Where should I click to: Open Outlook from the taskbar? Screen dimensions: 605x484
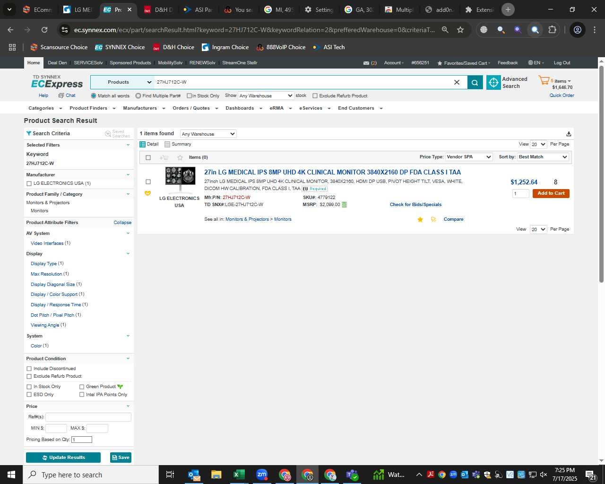tap(194, 475)
